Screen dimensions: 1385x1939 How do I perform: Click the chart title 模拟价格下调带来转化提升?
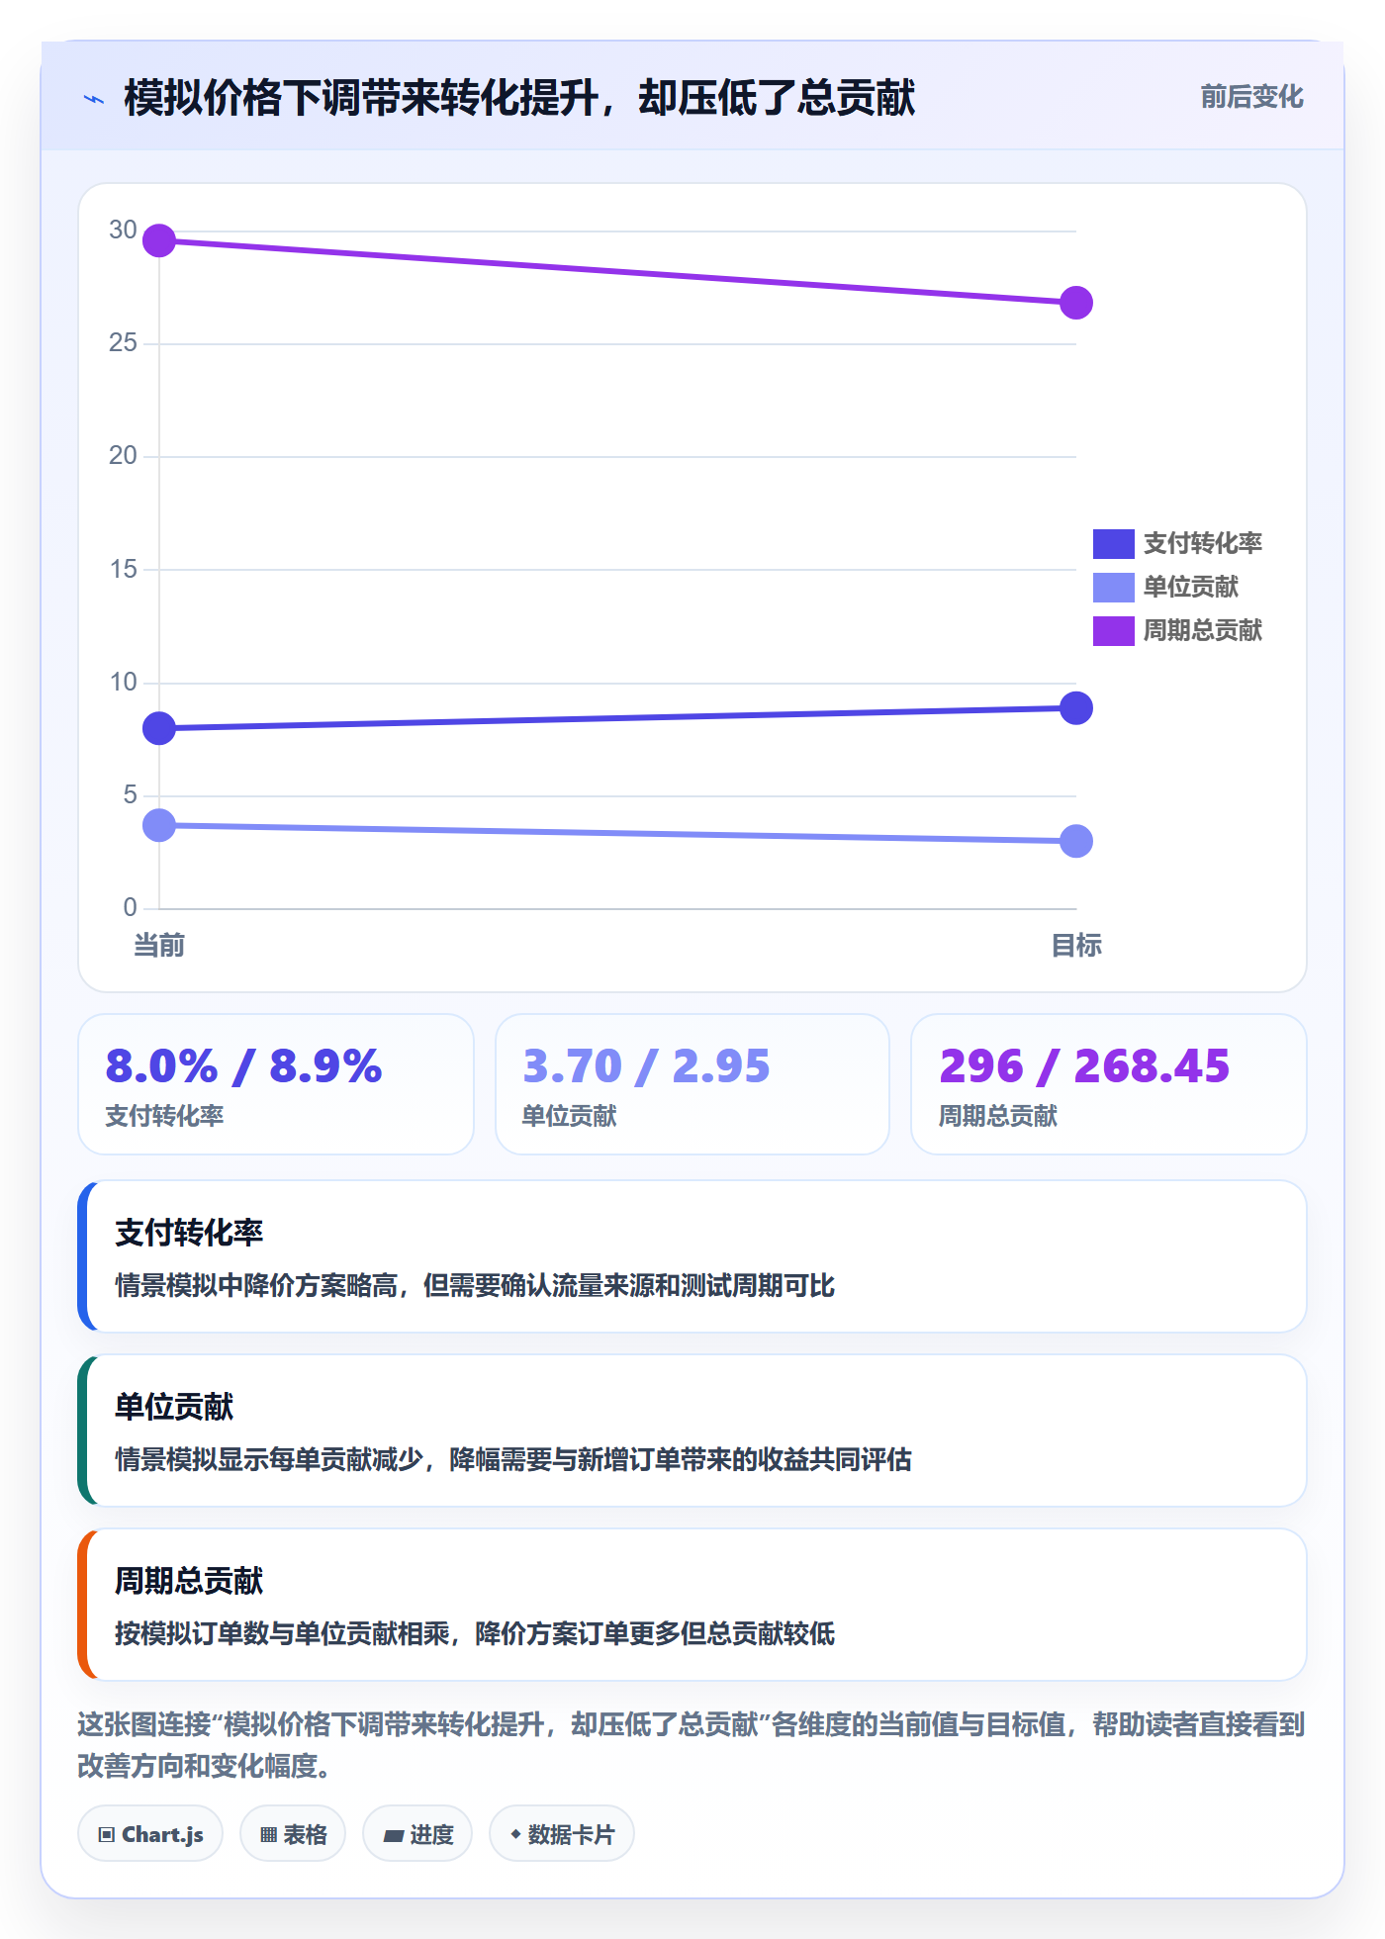point(519,99)
